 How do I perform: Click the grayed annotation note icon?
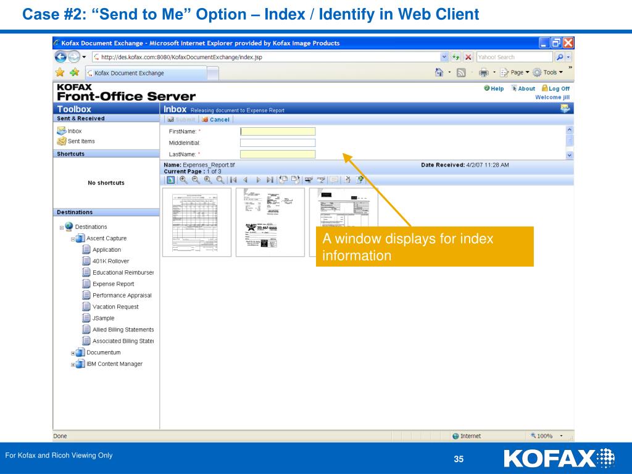coord(334,180)
